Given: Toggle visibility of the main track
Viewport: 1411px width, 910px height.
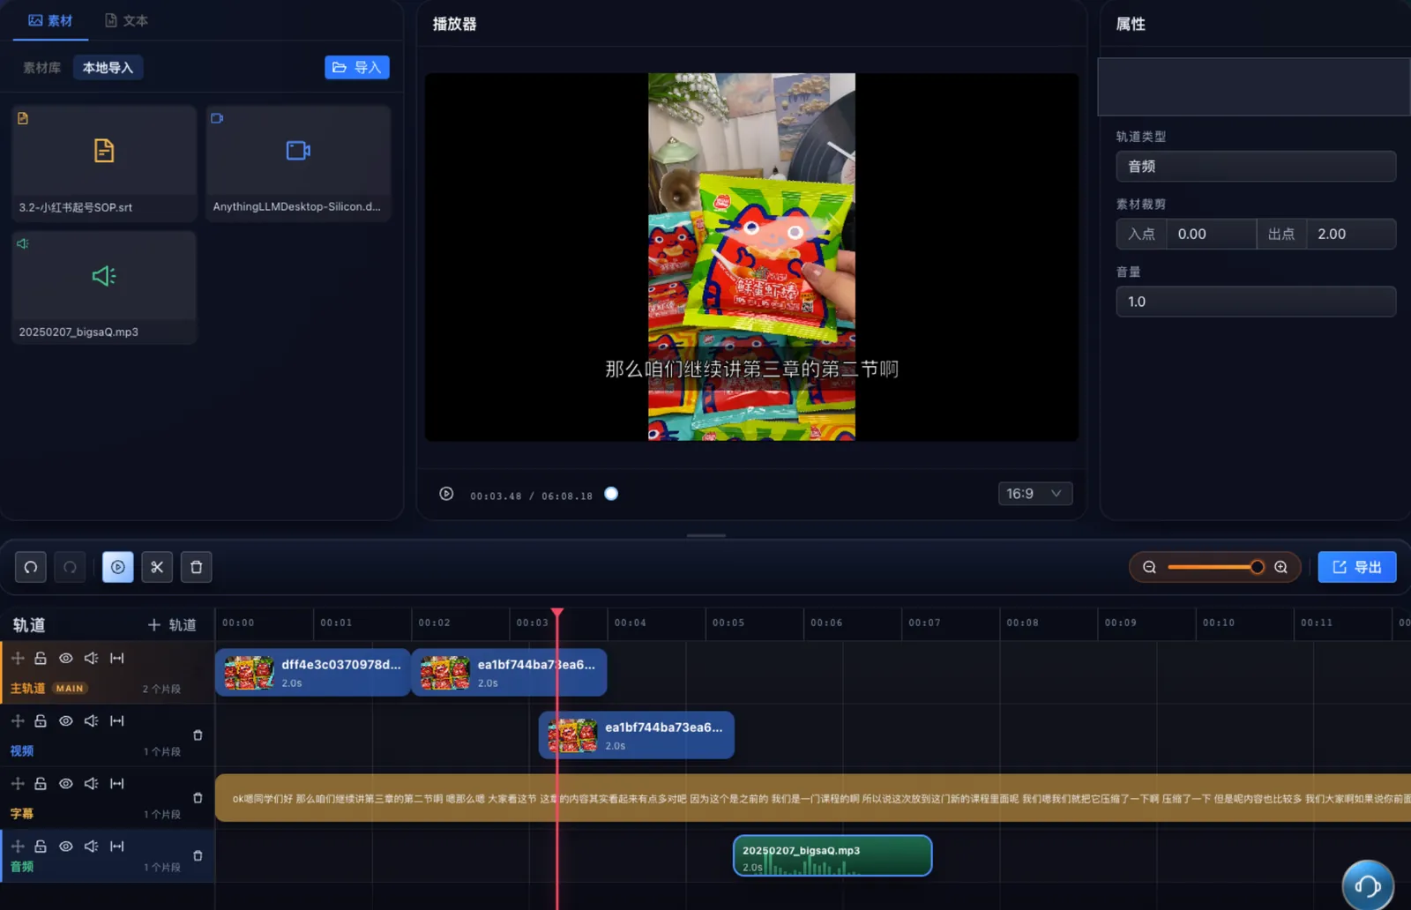Looking at the screenshot, I should coord(66,658).
